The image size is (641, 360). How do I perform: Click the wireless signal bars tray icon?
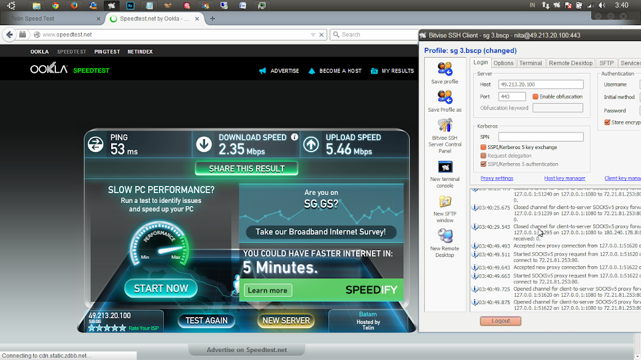(590, 6)
